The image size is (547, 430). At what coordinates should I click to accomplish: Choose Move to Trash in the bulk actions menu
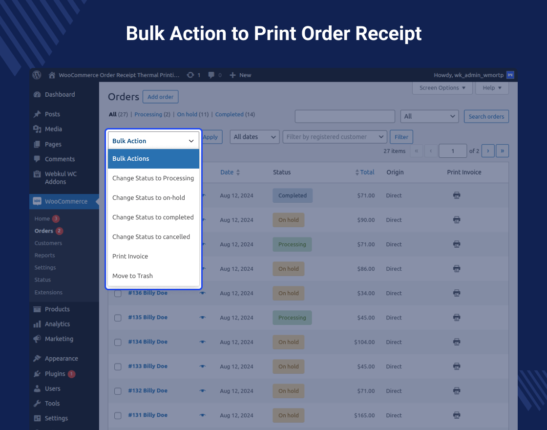[132, 276]
